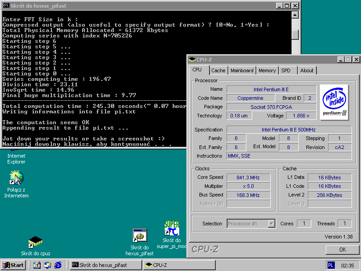Click the Cores value '1'

point(304,224)
